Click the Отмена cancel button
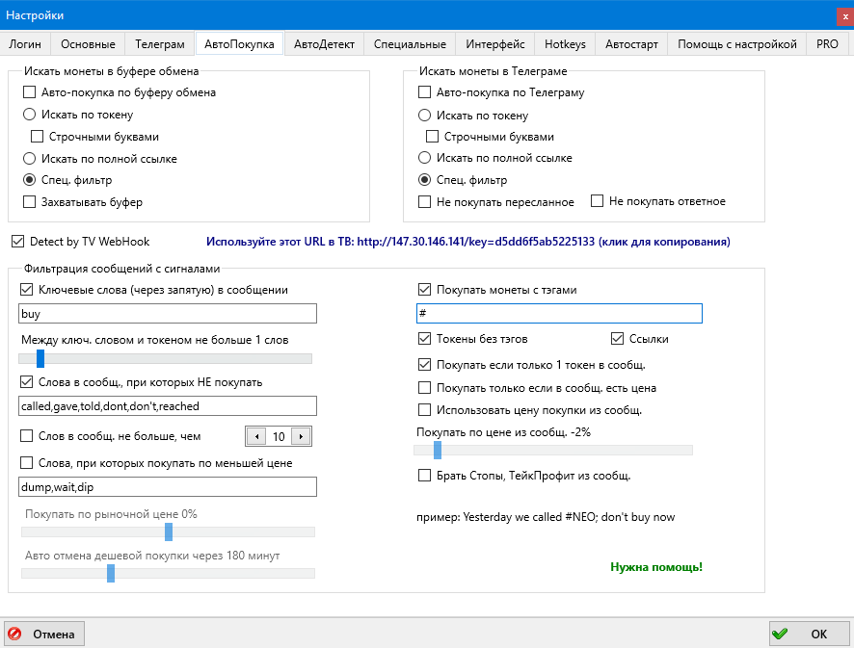This screenshot has width=854, height=648. click(44, 634)
